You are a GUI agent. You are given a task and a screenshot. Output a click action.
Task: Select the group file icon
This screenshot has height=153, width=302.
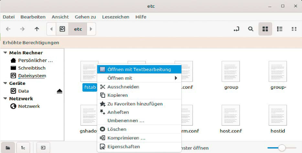point(231,71)
